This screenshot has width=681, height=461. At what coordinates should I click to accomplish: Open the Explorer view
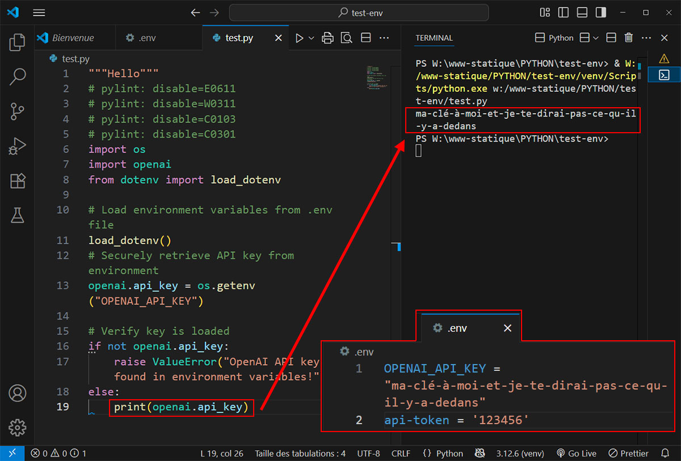(18, 43)
